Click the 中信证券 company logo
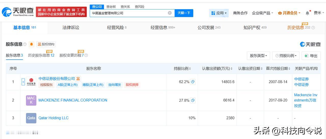The height and width of the screenshot is (139, 326). click(31, 82)
